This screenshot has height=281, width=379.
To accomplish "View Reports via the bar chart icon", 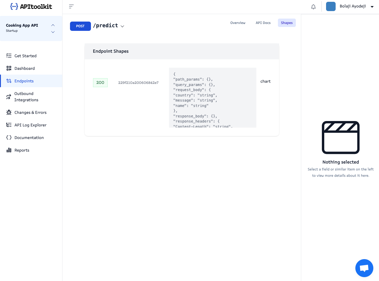I will (x=9, y=150).
